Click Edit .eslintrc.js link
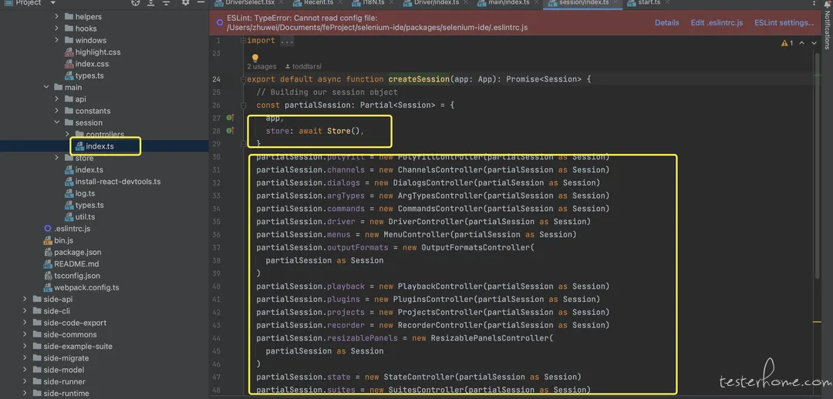 [717, 23]
